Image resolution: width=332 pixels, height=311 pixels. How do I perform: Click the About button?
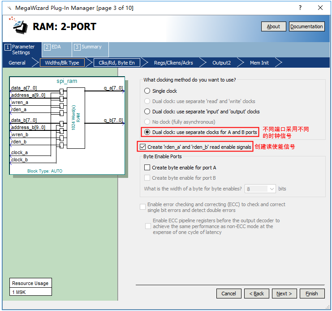(x=273, y=26)
